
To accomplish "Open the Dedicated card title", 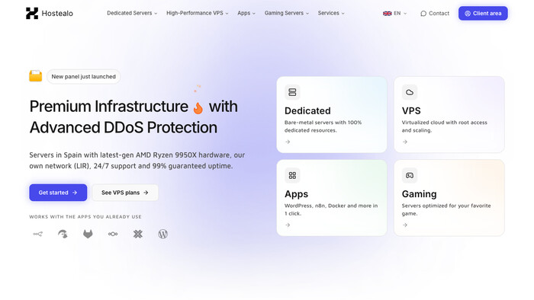I will pos(307,110).
